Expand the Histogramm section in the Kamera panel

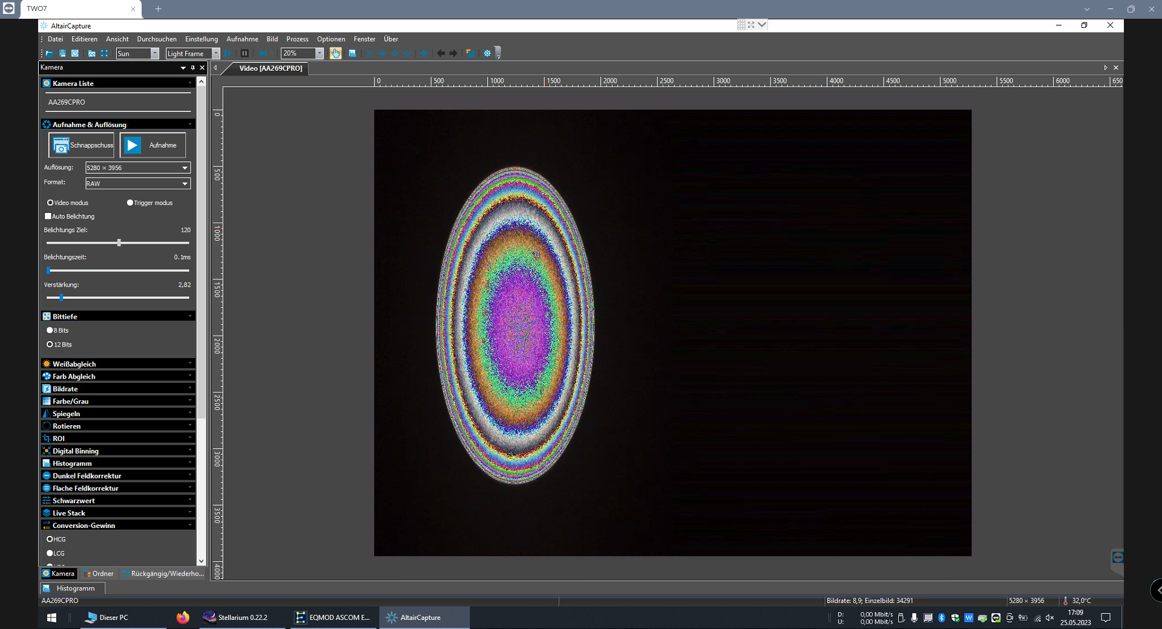[x=118, y=463]
